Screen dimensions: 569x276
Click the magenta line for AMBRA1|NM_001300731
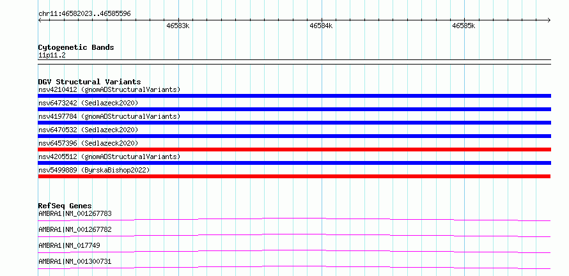pyautogui.click(x=294, y=267)
